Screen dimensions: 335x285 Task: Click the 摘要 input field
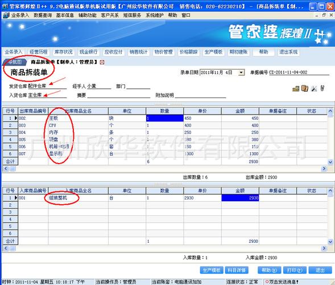(x=119, y=95)
